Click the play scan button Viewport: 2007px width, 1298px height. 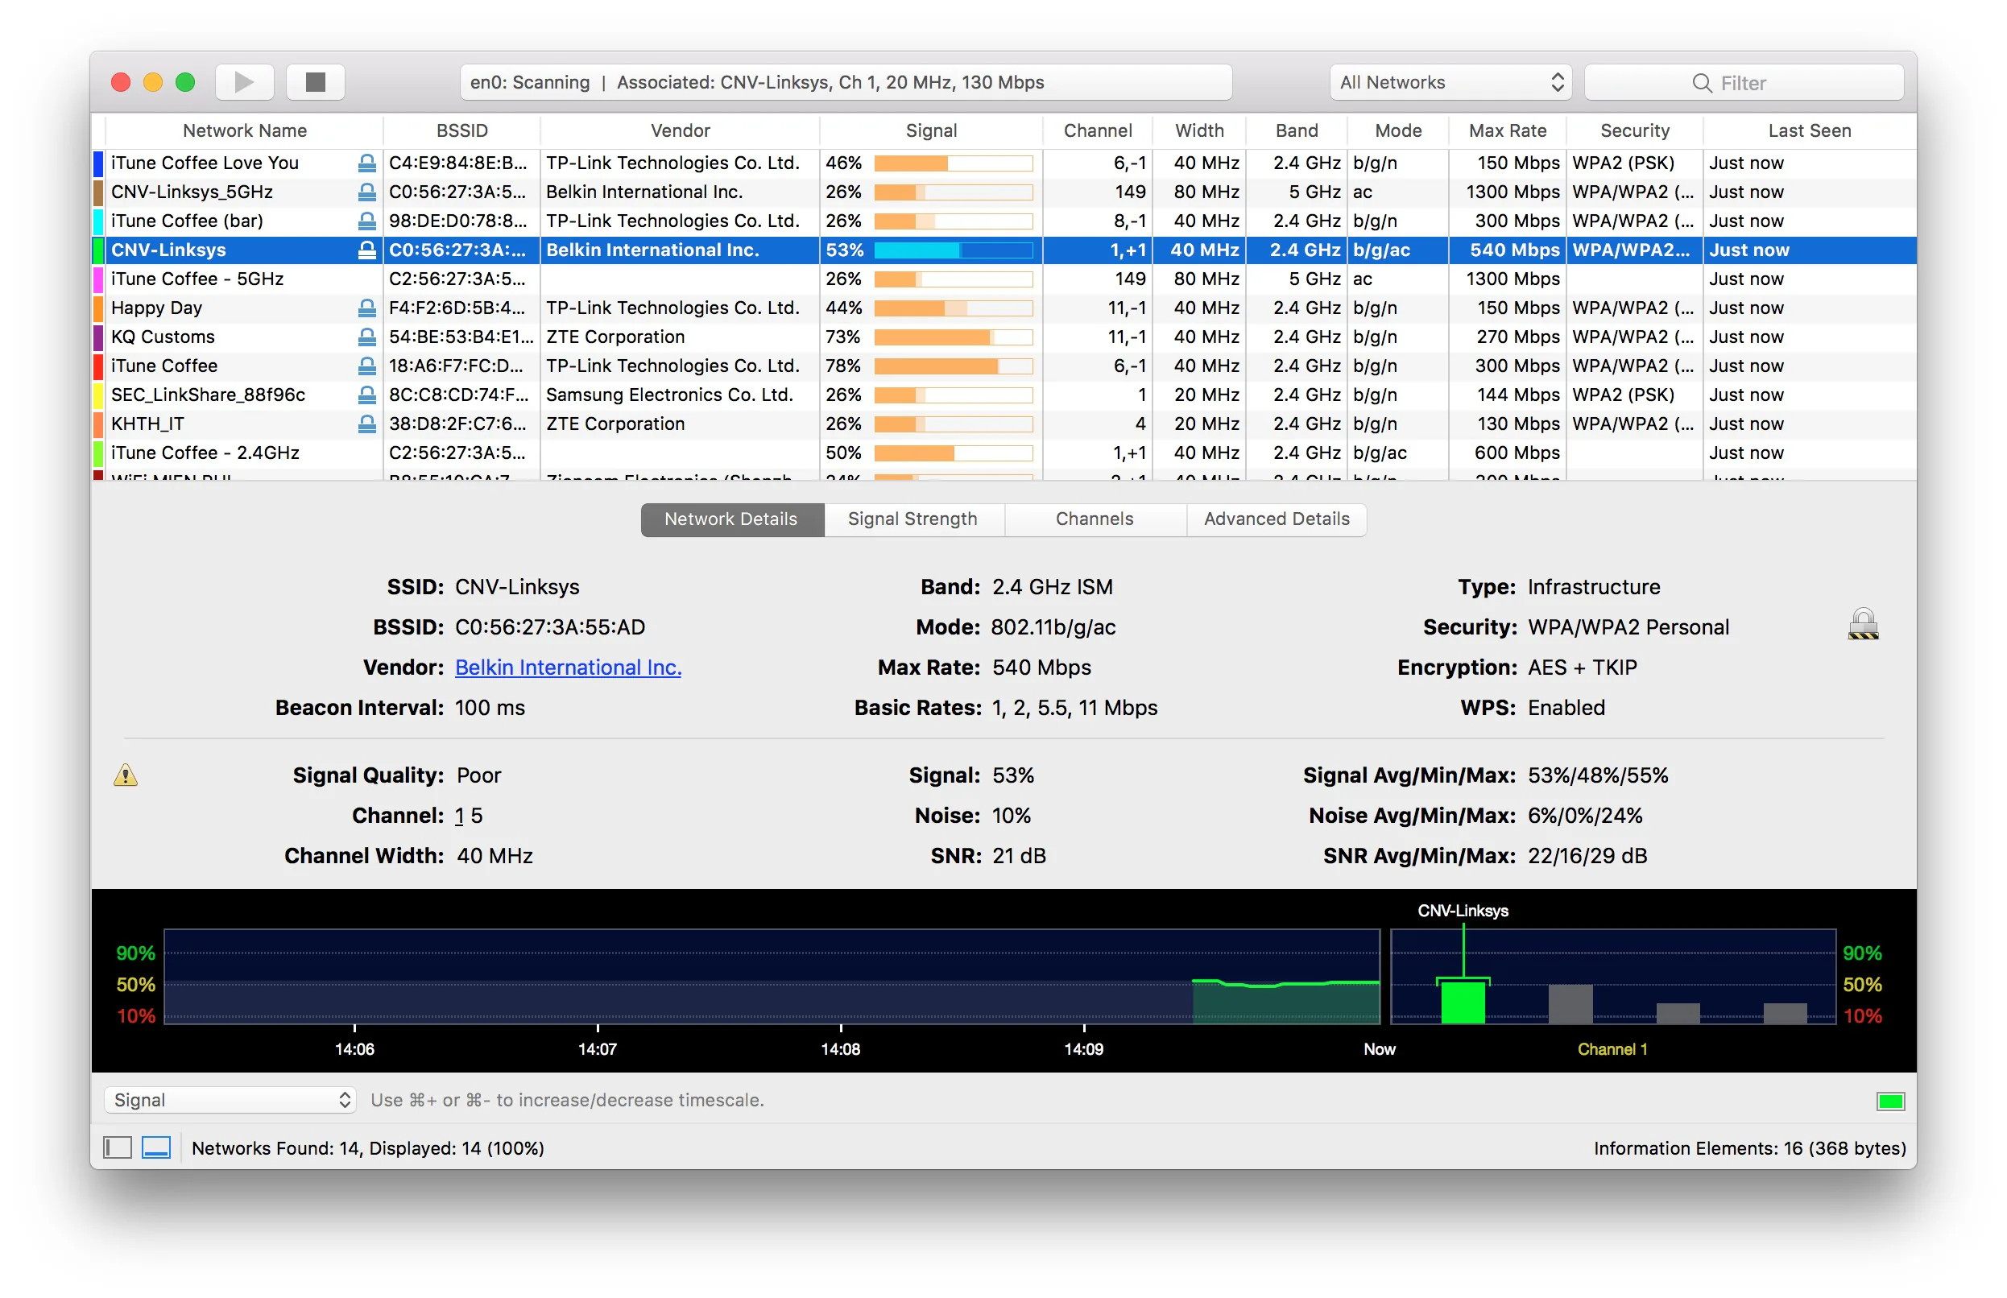(x=245, y=82)
